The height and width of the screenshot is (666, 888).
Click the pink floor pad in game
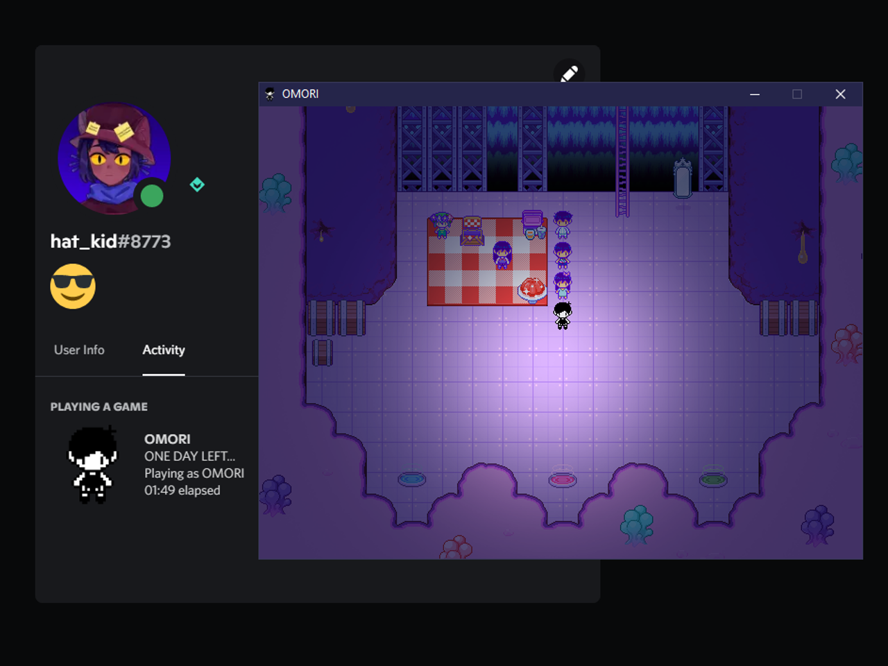pyautogui.click(x=563, y=479)
